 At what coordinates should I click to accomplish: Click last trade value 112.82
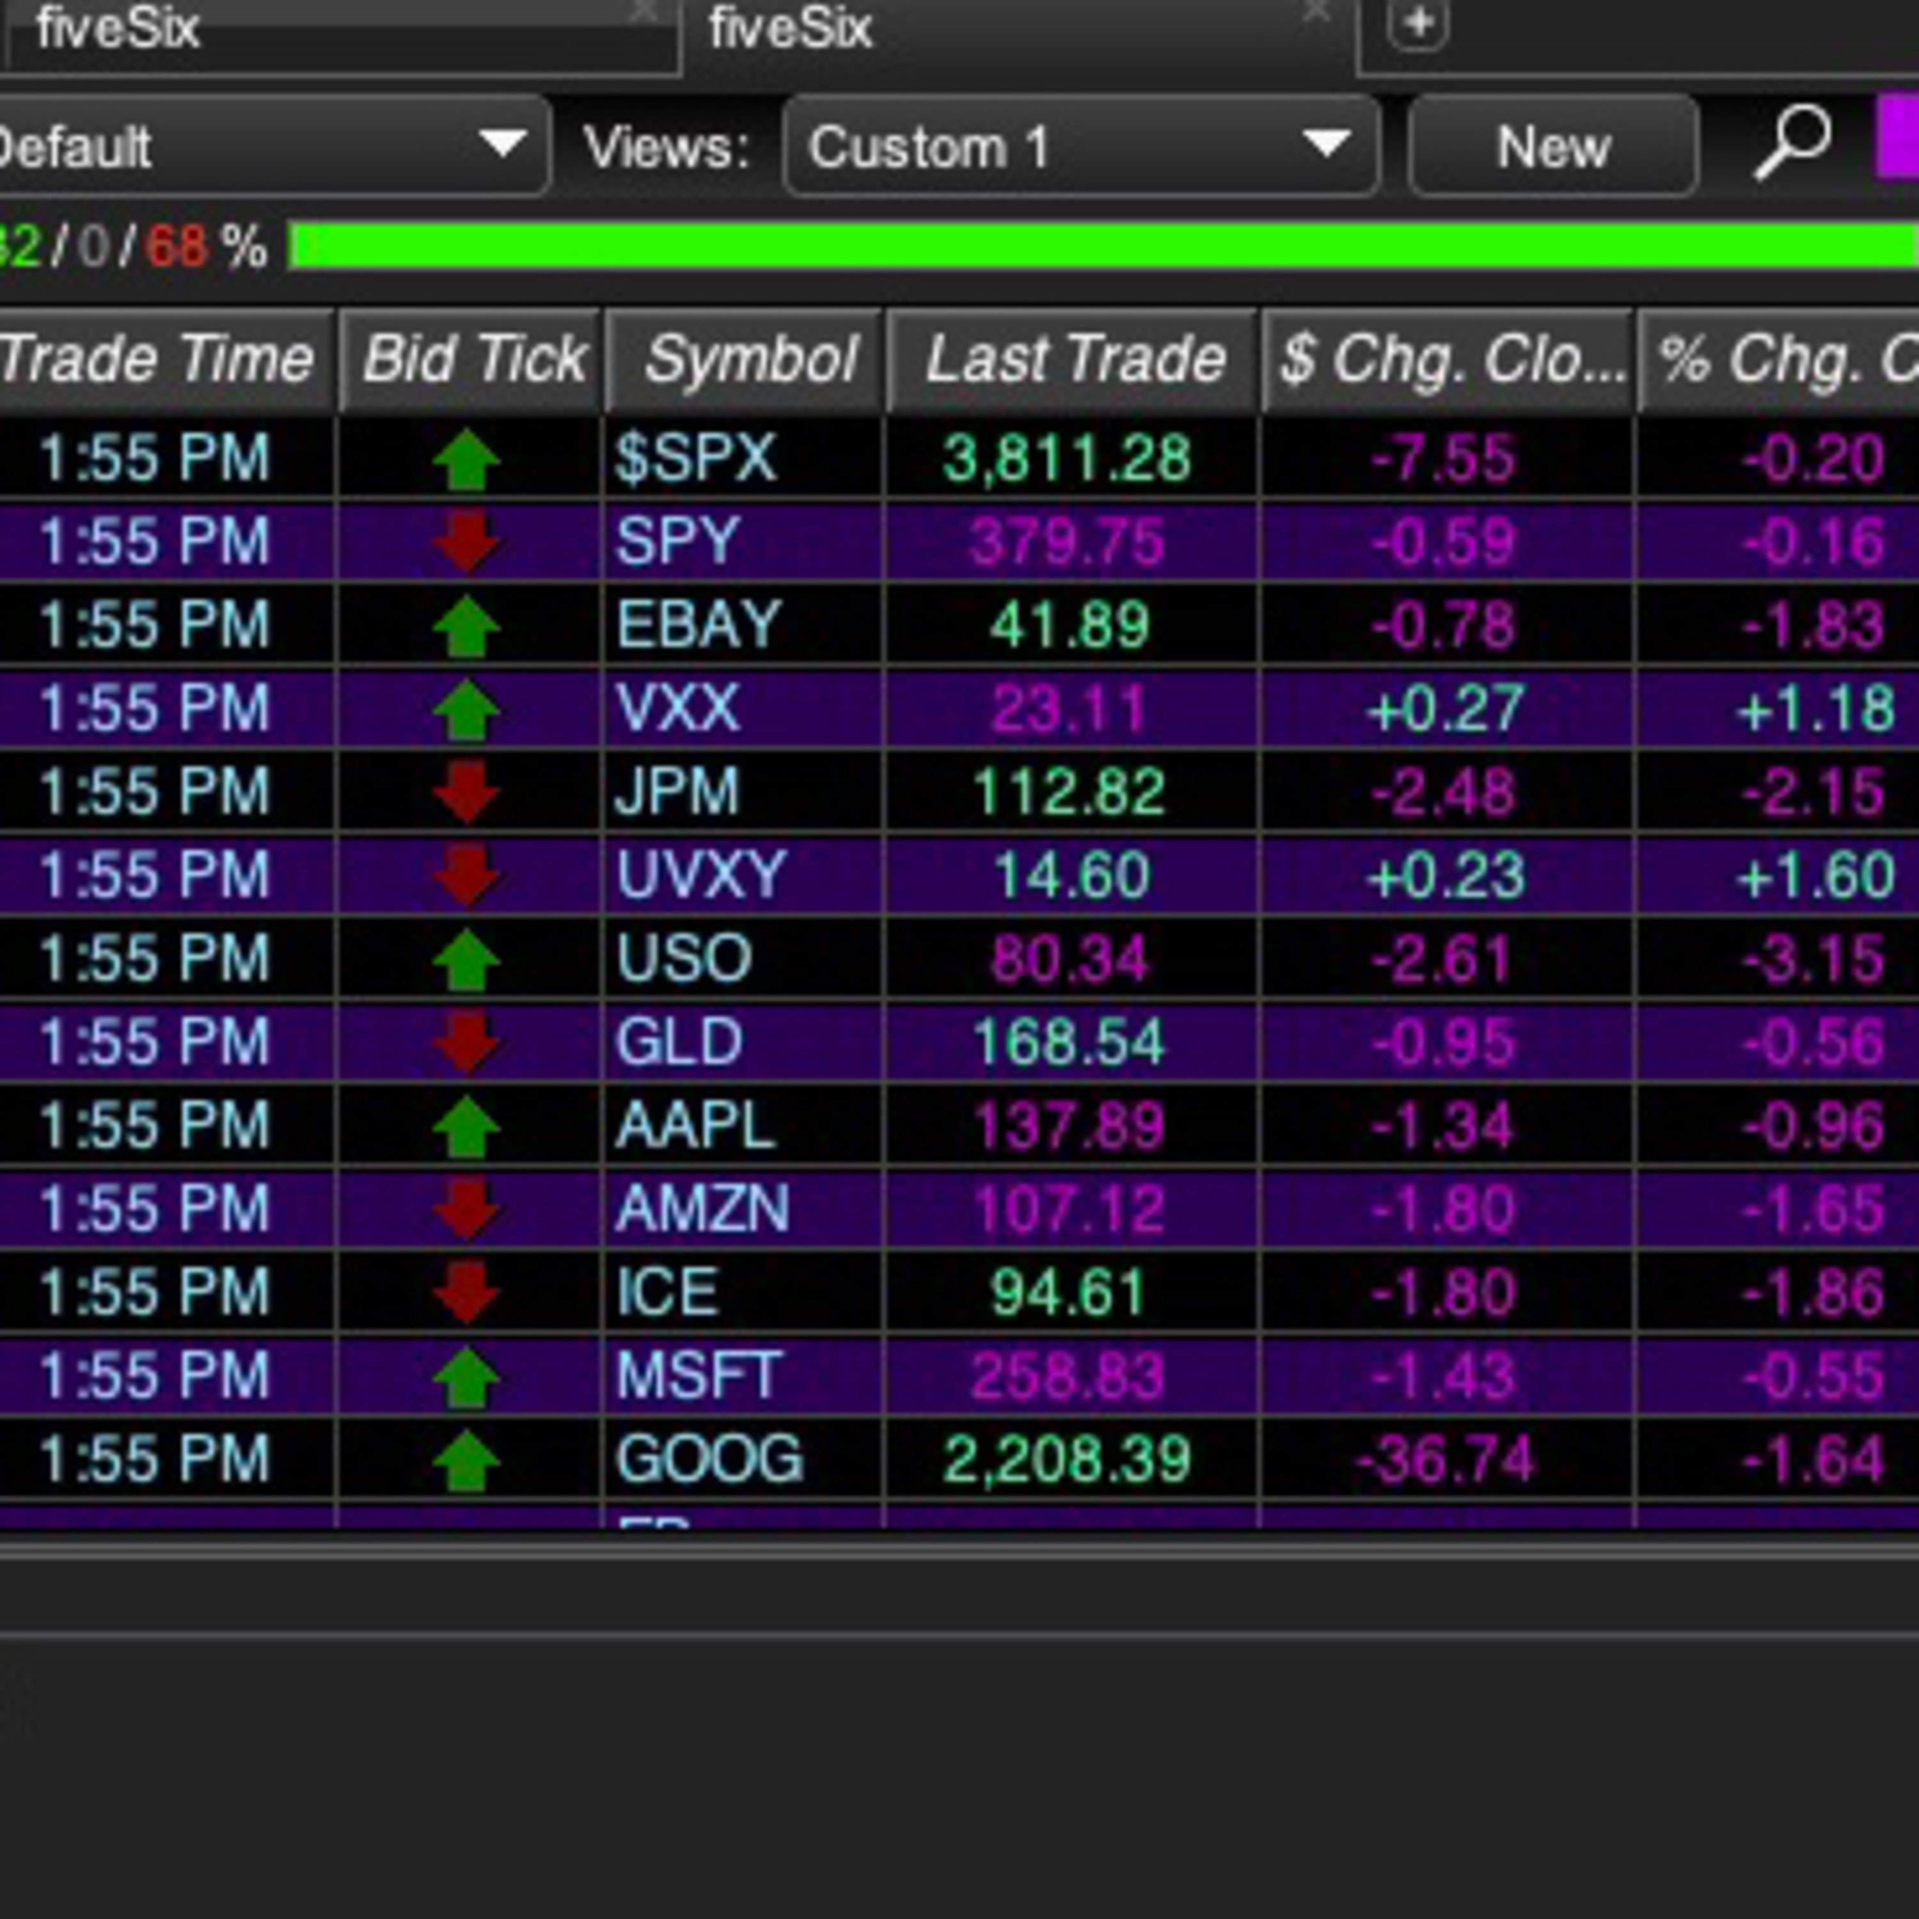(1070, 793)
